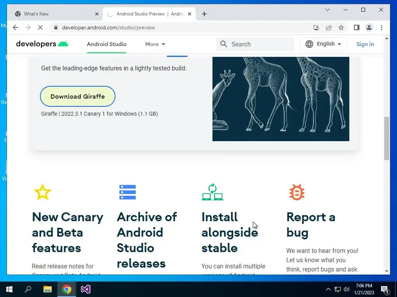Select the Android Studio Preview tab
397x297 pixels.
149,14
